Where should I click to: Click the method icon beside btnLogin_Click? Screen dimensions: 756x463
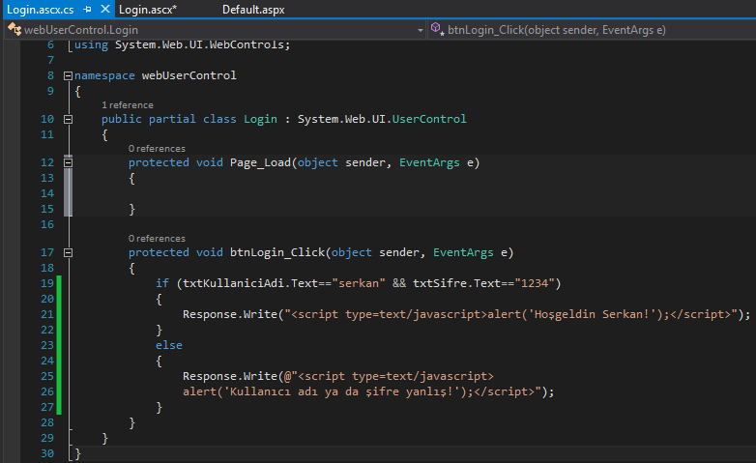pos(437,29)
